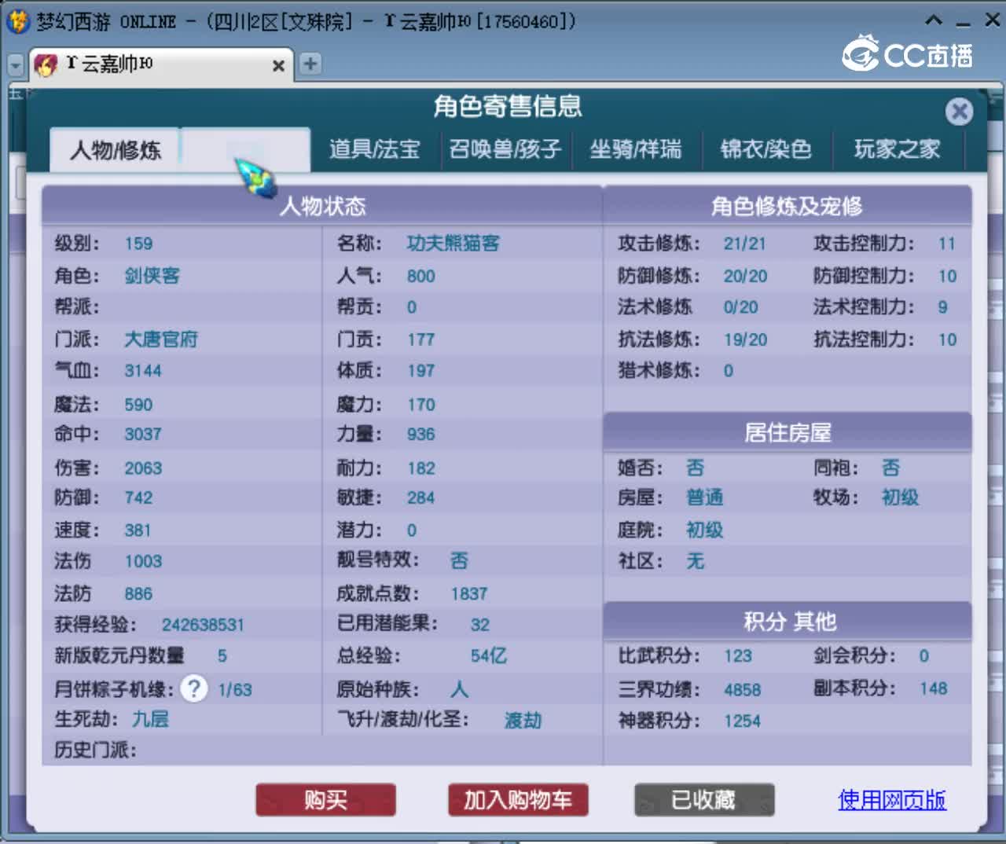Click the 加入购物车 button

pyautogui.click(x=518, y=800)
